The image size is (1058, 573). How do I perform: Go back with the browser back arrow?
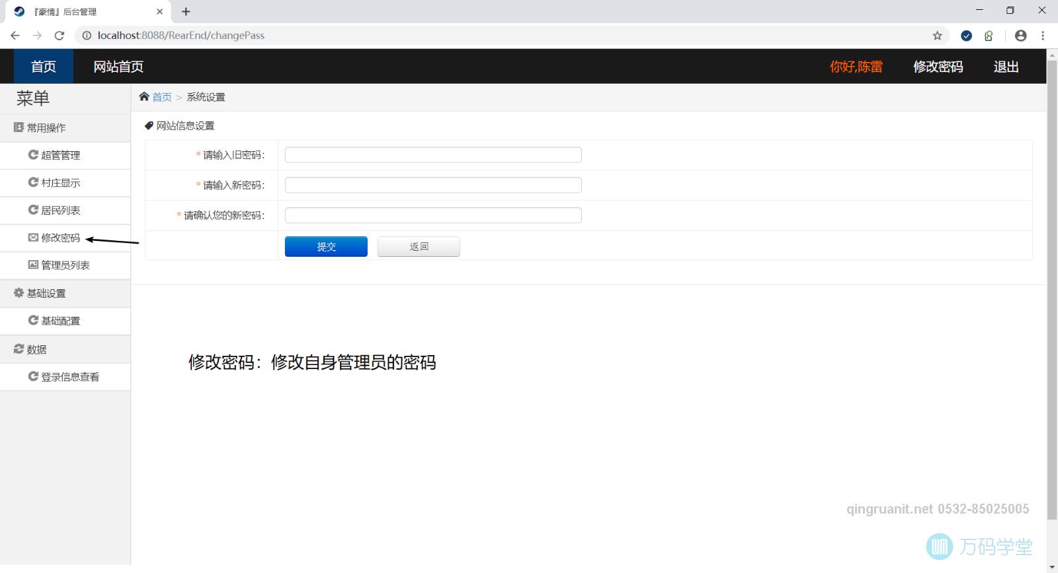pyautogui.click(x=15, y=36)
